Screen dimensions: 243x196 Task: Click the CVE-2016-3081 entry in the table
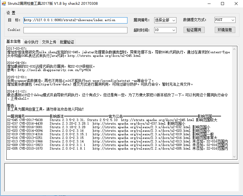pos(31,127)
